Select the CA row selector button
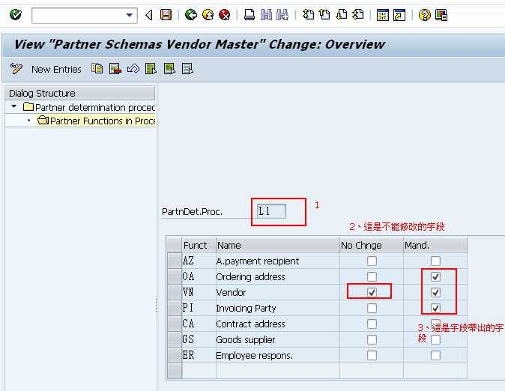The image size is (505, 391). tap(175, 324)
